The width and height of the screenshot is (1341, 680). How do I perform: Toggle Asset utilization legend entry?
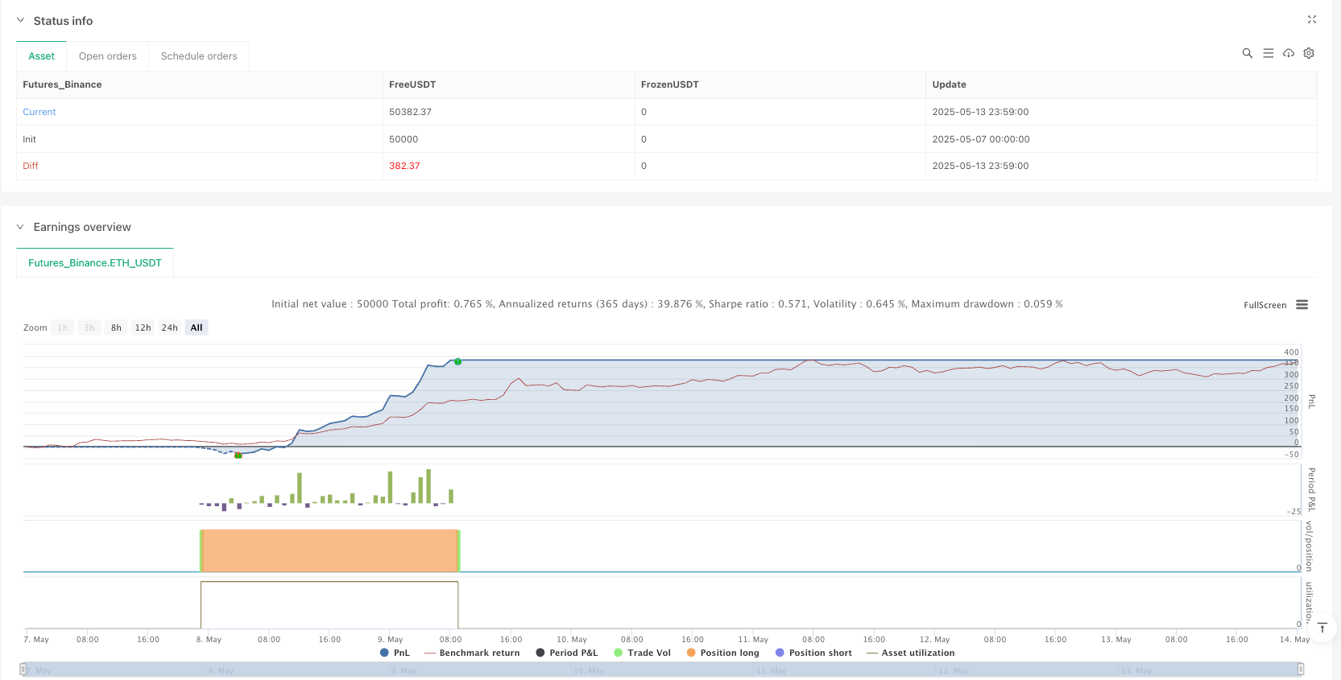point(910,653)
